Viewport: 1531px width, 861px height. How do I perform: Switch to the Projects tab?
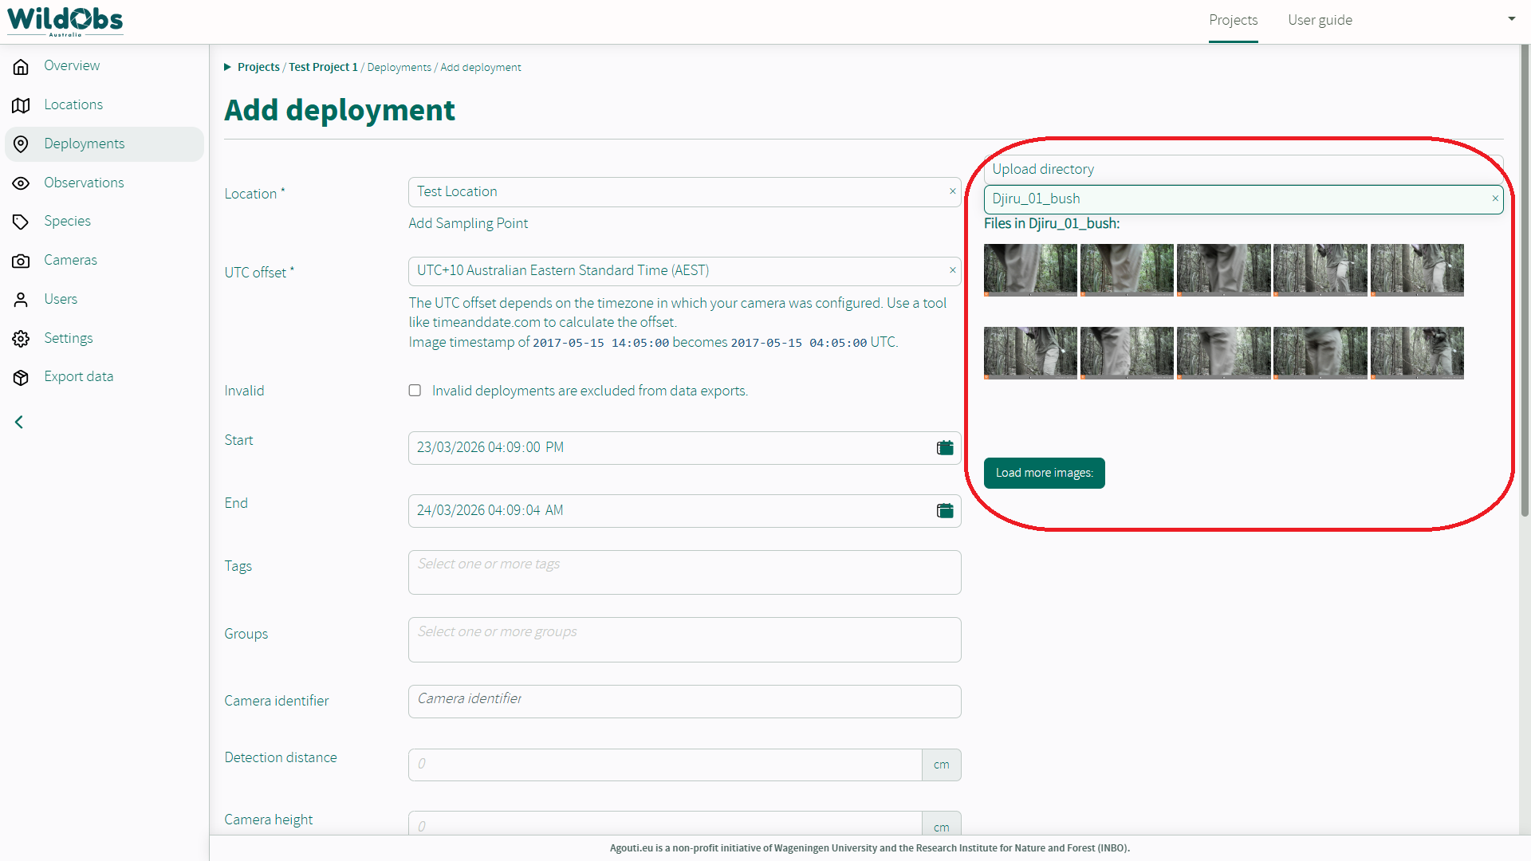1233,21
